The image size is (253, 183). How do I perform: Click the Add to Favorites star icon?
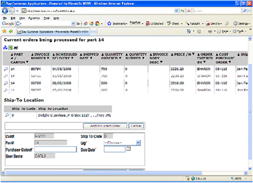click(11, 31)
